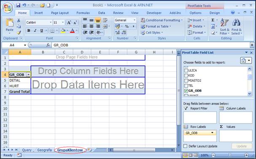Open the Page Layout tab
The width and height of the screenshot is (256, 159).
[x=60, y=13]
